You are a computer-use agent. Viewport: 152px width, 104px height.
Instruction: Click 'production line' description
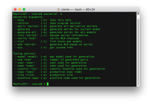point(61,75)
